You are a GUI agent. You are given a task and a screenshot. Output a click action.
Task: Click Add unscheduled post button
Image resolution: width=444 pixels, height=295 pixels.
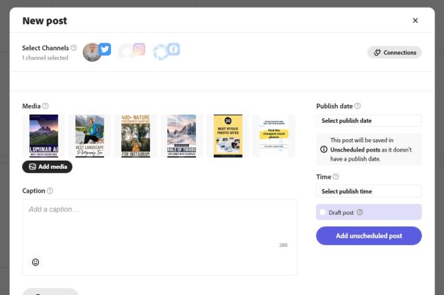[x=369, y=236]
